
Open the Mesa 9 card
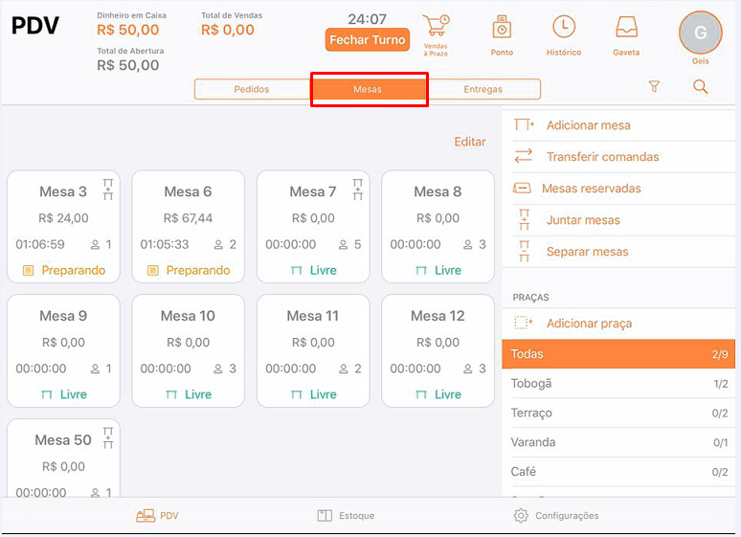coord(63,350)
